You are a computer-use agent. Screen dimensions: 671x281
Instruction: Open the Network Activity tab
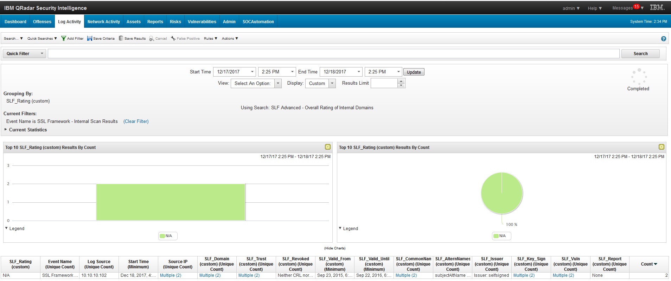pyautogui.click(x=103, y=22)
